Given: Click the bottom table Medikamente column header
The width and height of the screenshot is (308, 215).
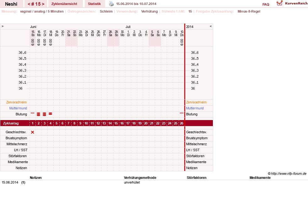Looking at the screenshot, I should point(260,178).
